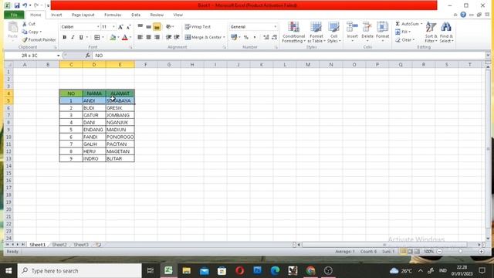Toggle Italic formatting
The width and height of the screenshot is (494, 278).
point(73,37)
